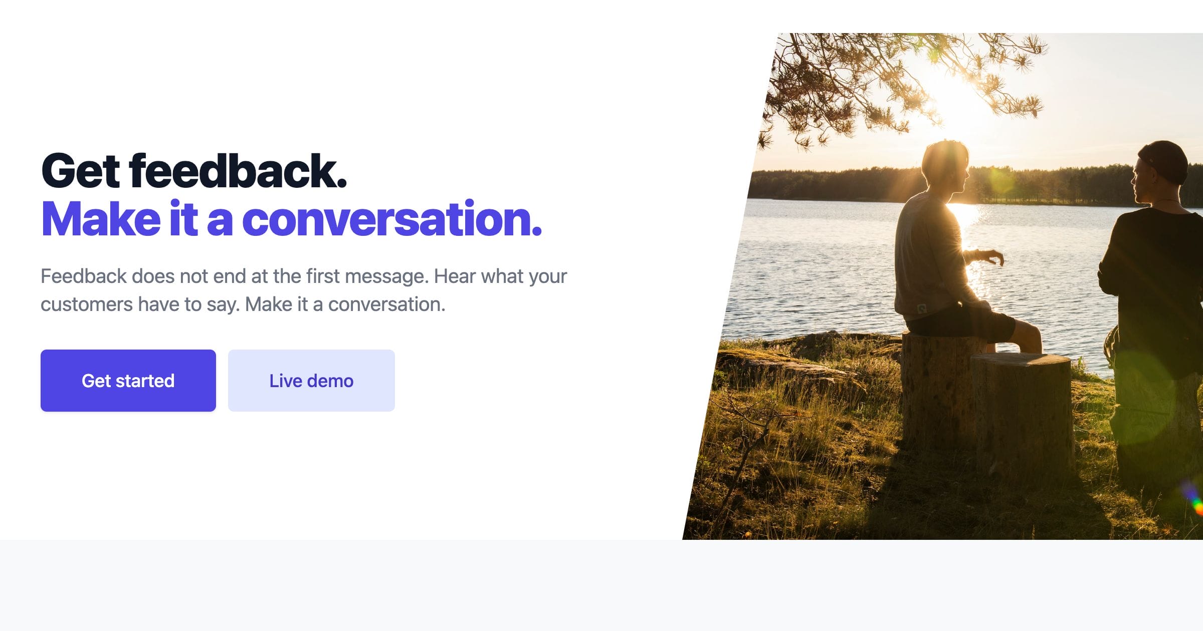The height and width of the screenshot is (631, 1203).
Task: Click the purple 'Make it a conversation.' headline
Action: (291, 219)
